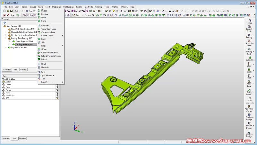
Task: Select Composite Face command
Action: point(48,32)
